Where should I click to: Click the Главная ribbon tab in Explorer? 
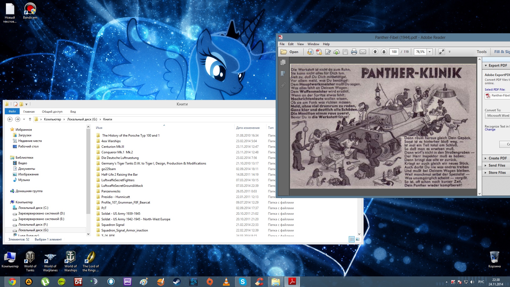[29, 112]
